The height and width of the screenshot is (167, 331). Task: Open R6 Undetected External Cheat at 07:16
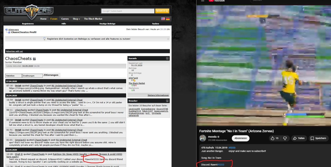point(67,86)
